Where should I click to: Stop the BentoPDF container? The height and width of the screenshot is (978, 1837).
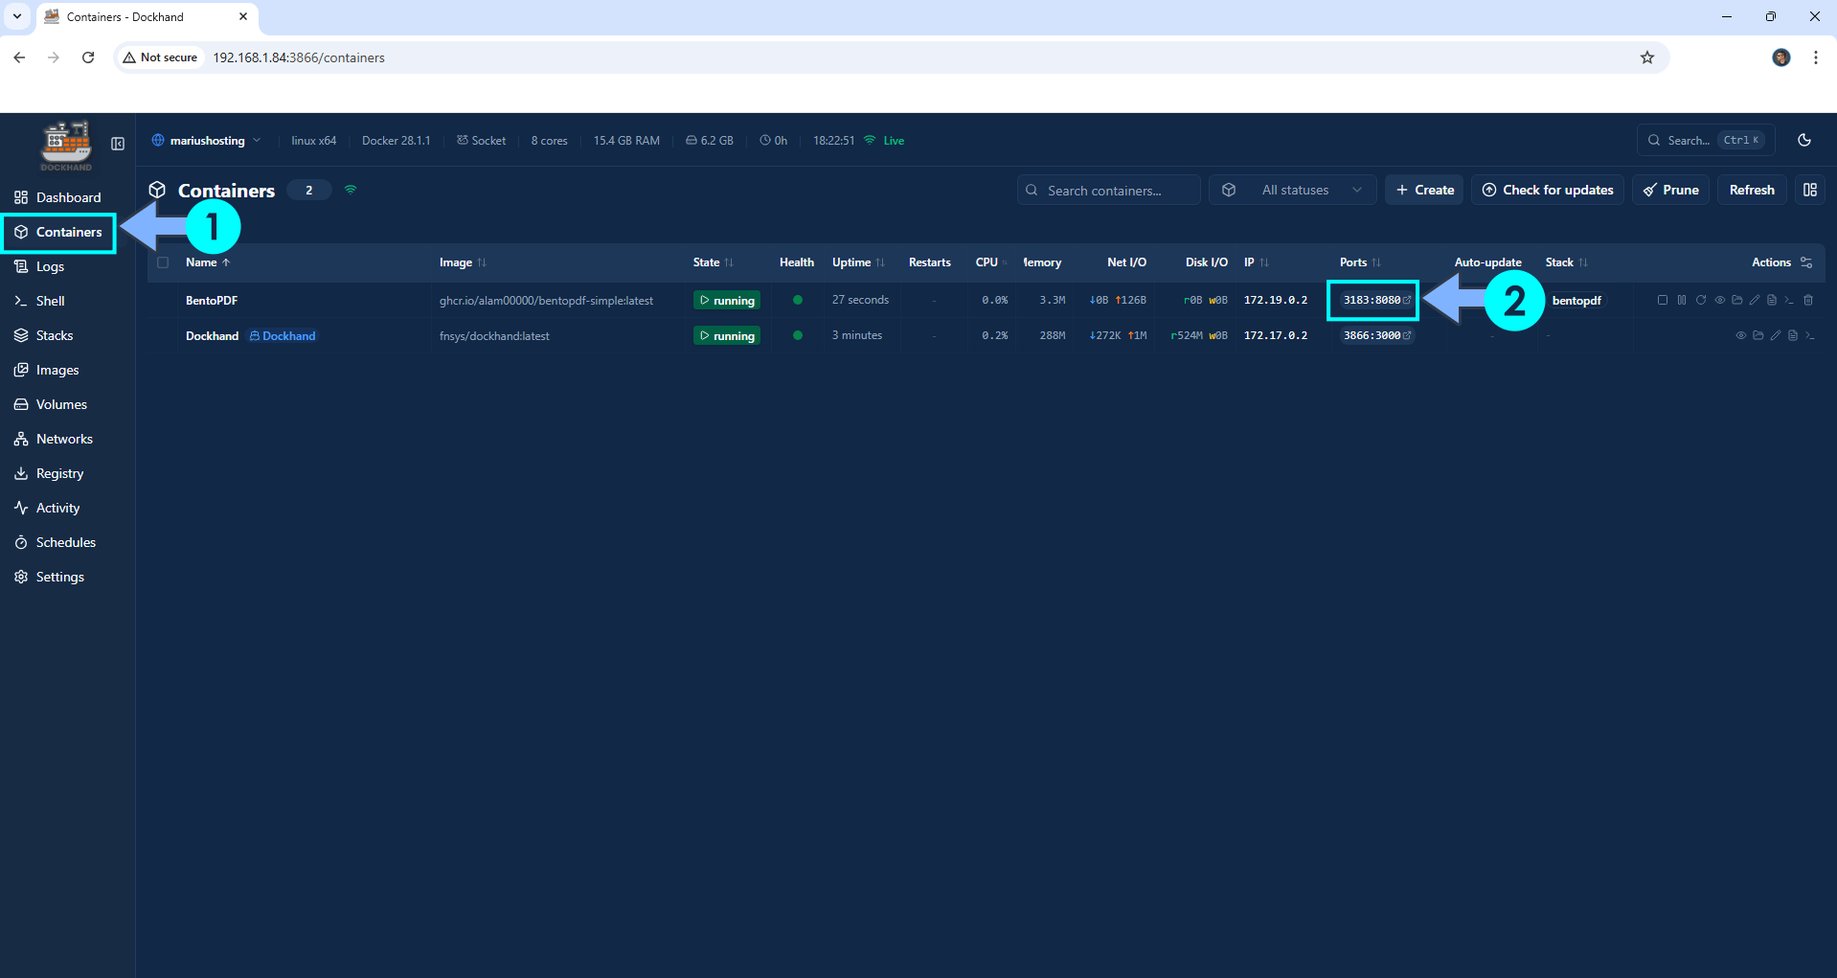click(1663, 300)
